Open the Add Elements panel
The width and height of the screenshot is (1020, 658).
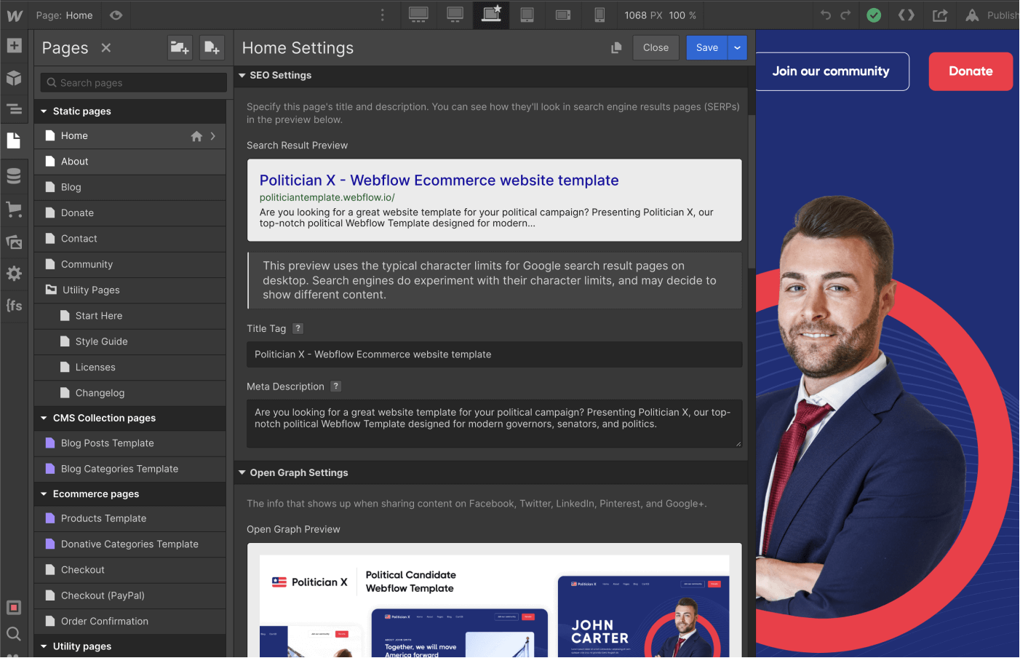coord(15,46)
